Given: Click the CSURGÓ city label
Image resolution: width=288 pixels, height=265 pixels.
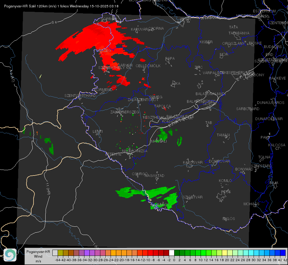Looking at the screenshot, I should click(140, 174).
